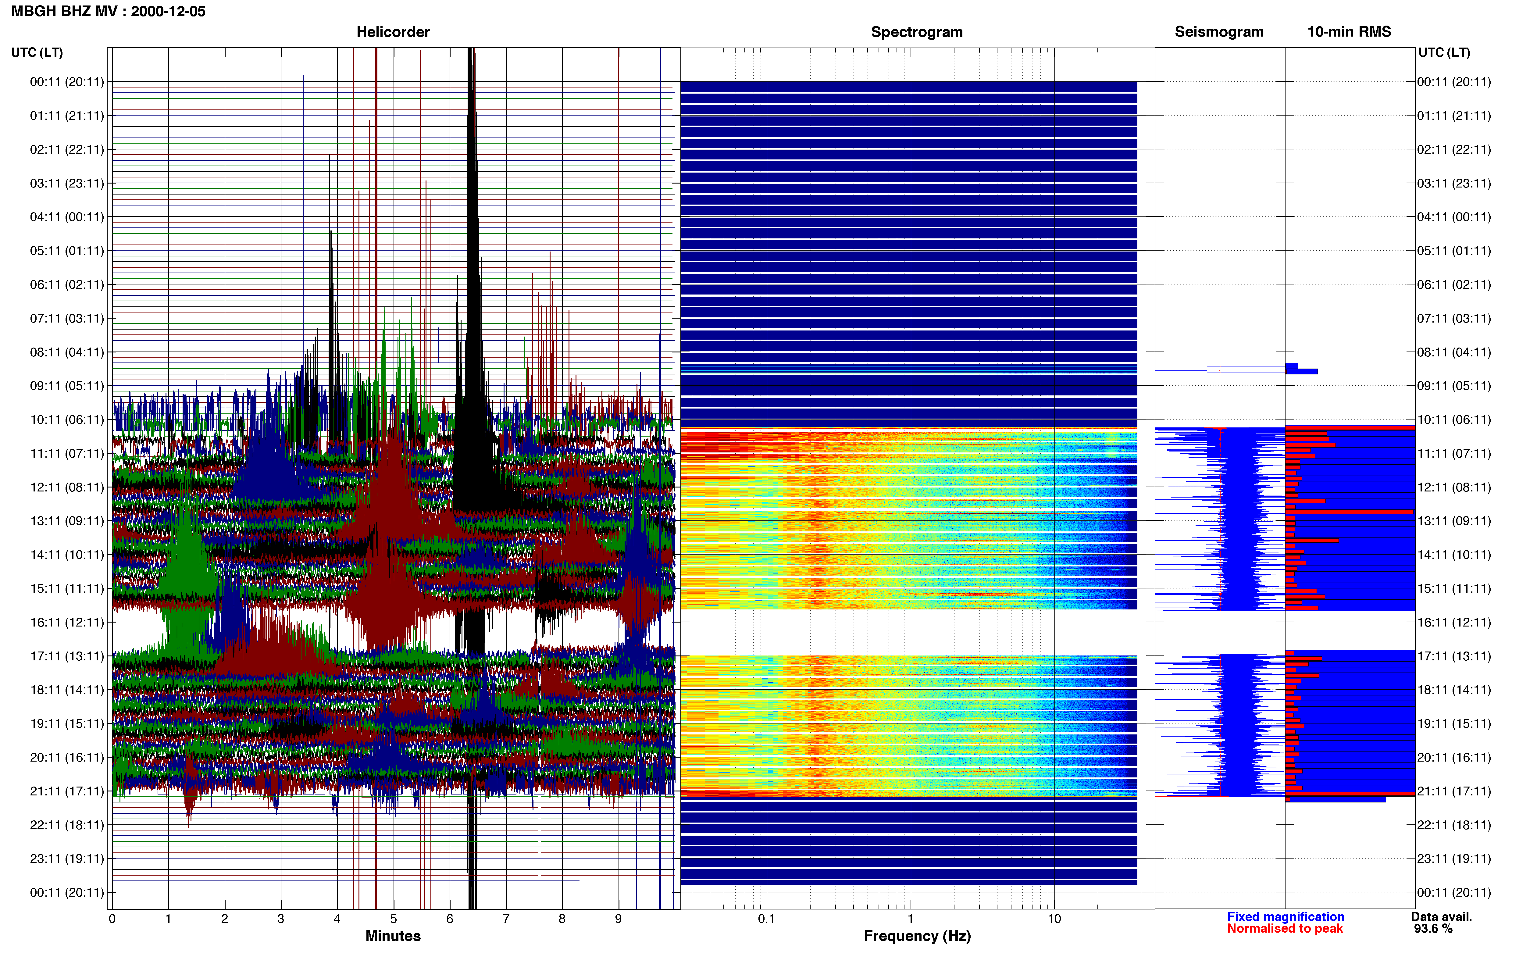
Task: Click minute tick '7' on Helicorder axis
Action: pos(506,919)
